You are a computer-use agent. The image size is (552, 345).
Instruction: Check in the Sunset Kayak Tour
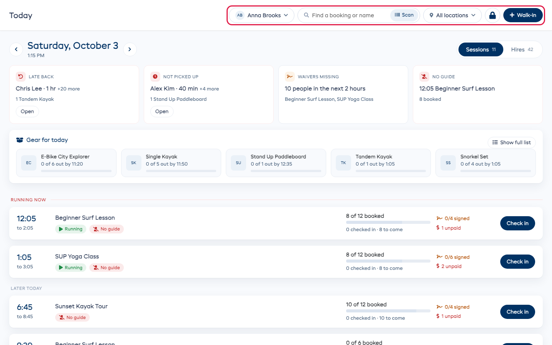pos(517,312)
